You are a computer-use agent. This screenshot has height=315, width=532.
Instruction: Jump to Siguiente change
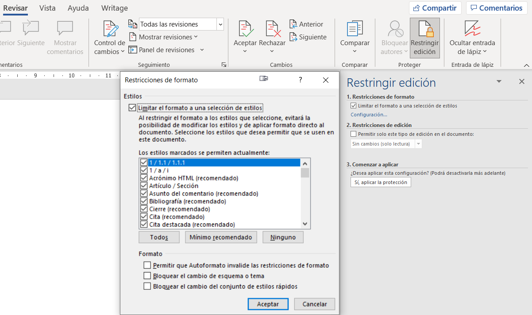point(308,37)
